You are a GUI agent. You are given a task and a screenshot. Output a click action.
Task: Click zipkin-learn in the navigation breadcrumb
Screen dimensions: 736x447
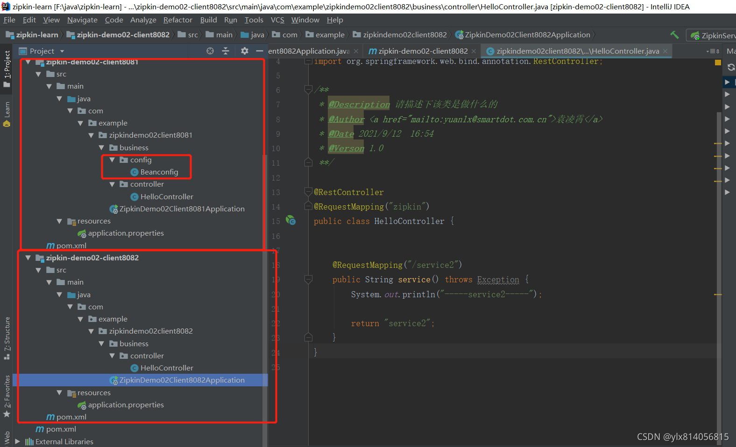click(32, 35)
